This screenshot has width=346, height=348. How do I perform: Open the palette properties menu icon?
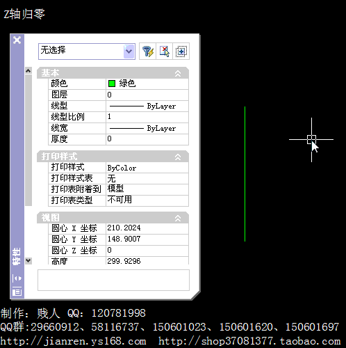(x=17, y=292)
